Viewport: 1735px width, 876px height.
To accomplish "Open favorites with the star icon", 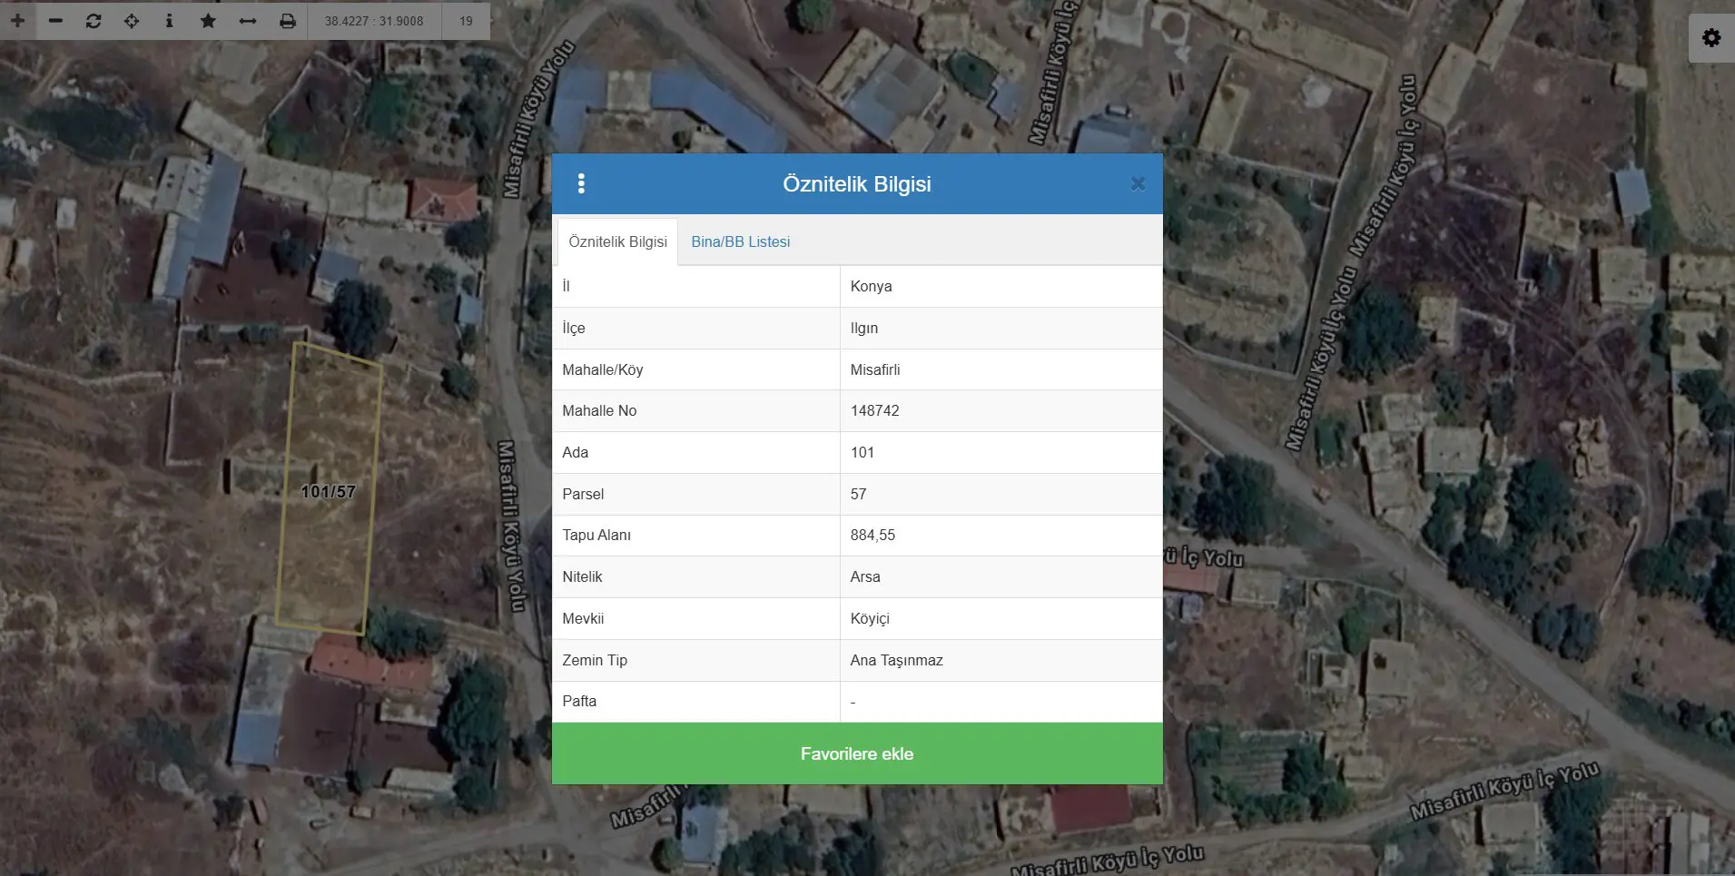I will pyautogui.click(x=208, y=20).
